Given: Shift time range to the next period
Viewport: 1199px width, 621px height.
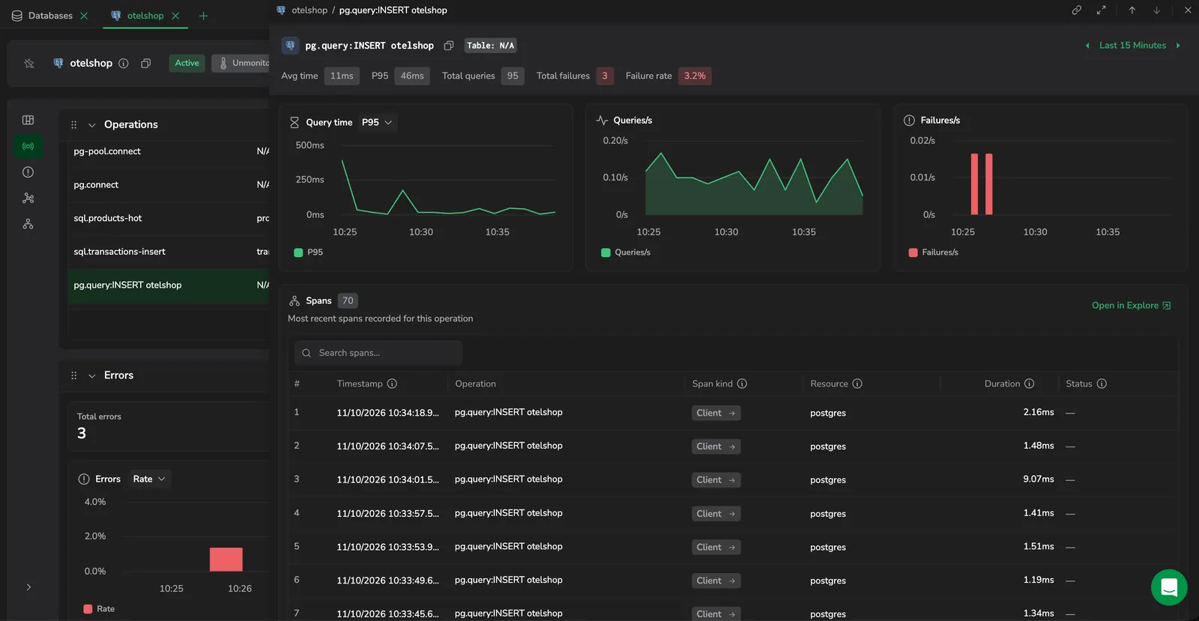Looking at the screenshot, I should tap(1178, 46).
